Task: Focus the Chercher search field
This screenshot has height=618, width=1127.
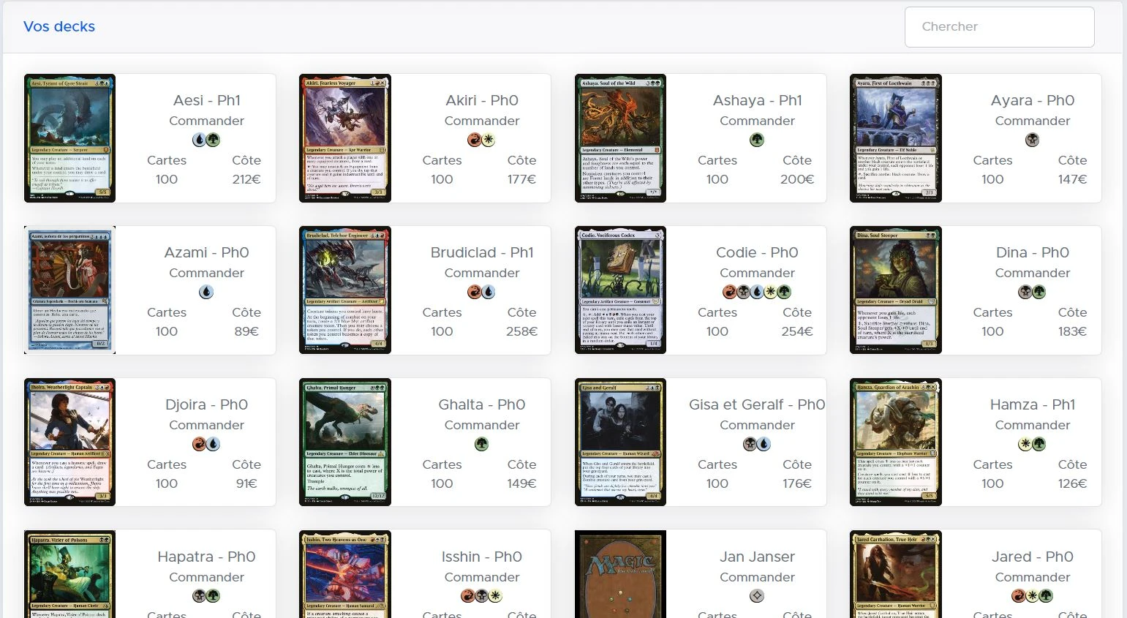Action: [x=999, y=27]
